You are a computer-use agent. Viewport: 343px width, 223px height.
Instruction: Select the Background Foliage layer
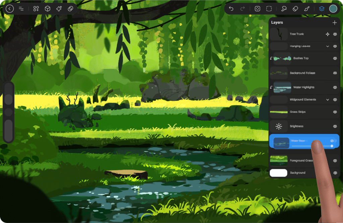tap(302, 73)
